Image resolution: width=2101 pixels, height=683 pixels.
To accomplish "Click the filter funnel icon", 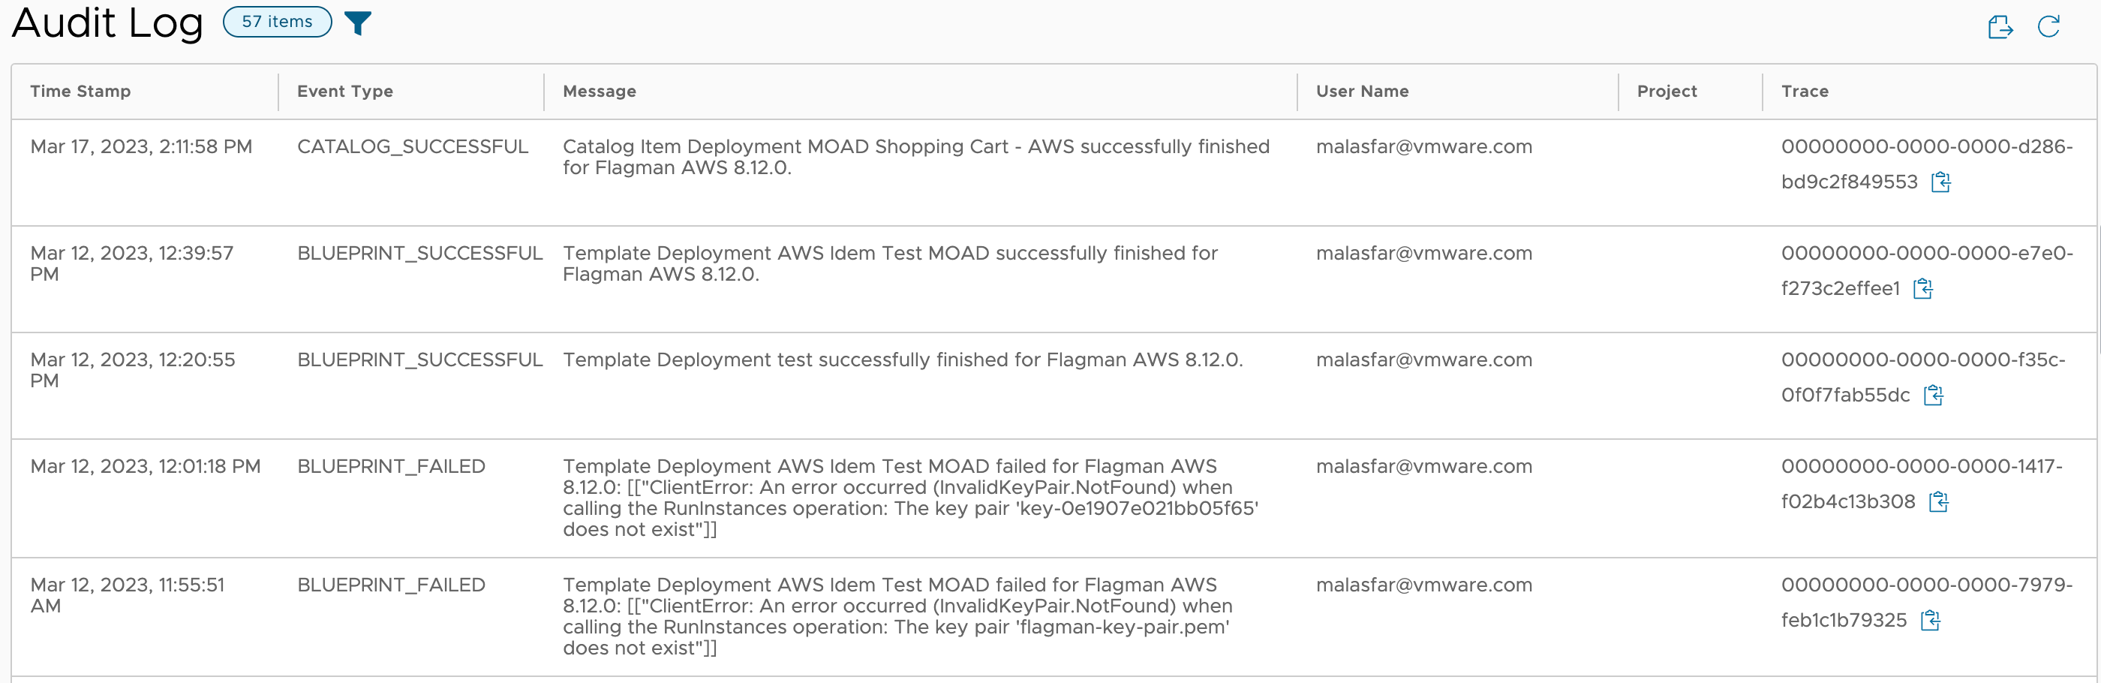I will pyautogui.click(x=357, y=23).
